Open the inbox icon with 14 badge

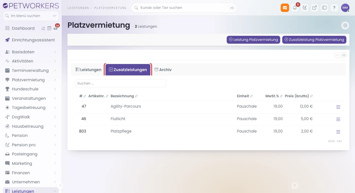coord(56,28)
